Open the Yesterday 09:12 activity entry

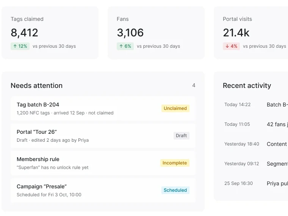tap(256, 164)
